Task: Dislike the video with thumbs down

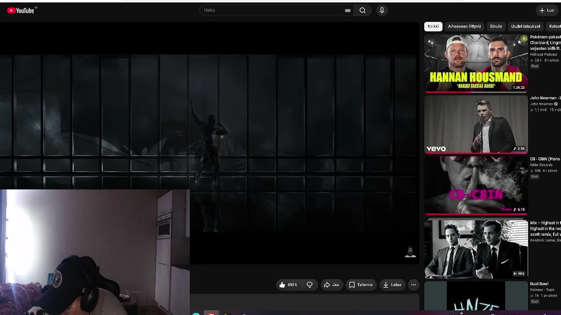Action: pos(309,285)
